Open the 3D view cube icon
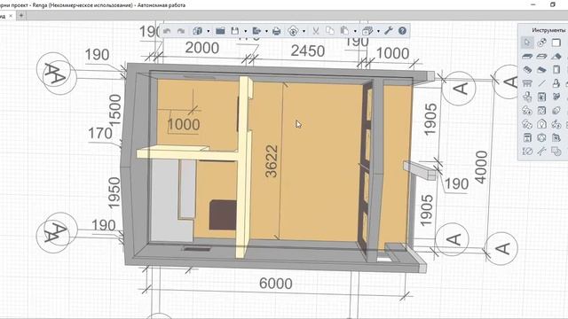The image size is (568, 319). click(197, 31)
